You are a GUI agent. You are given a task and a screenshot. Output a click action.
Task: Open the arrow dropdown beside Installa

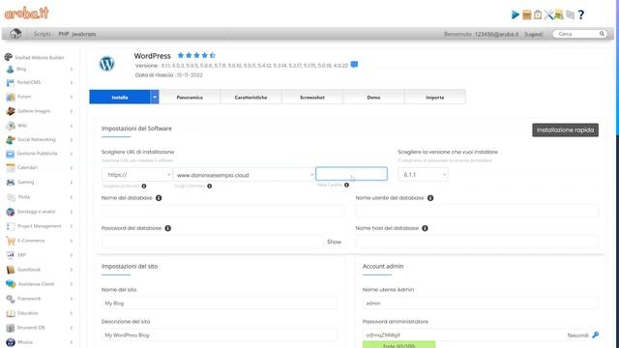pos(155,97)
